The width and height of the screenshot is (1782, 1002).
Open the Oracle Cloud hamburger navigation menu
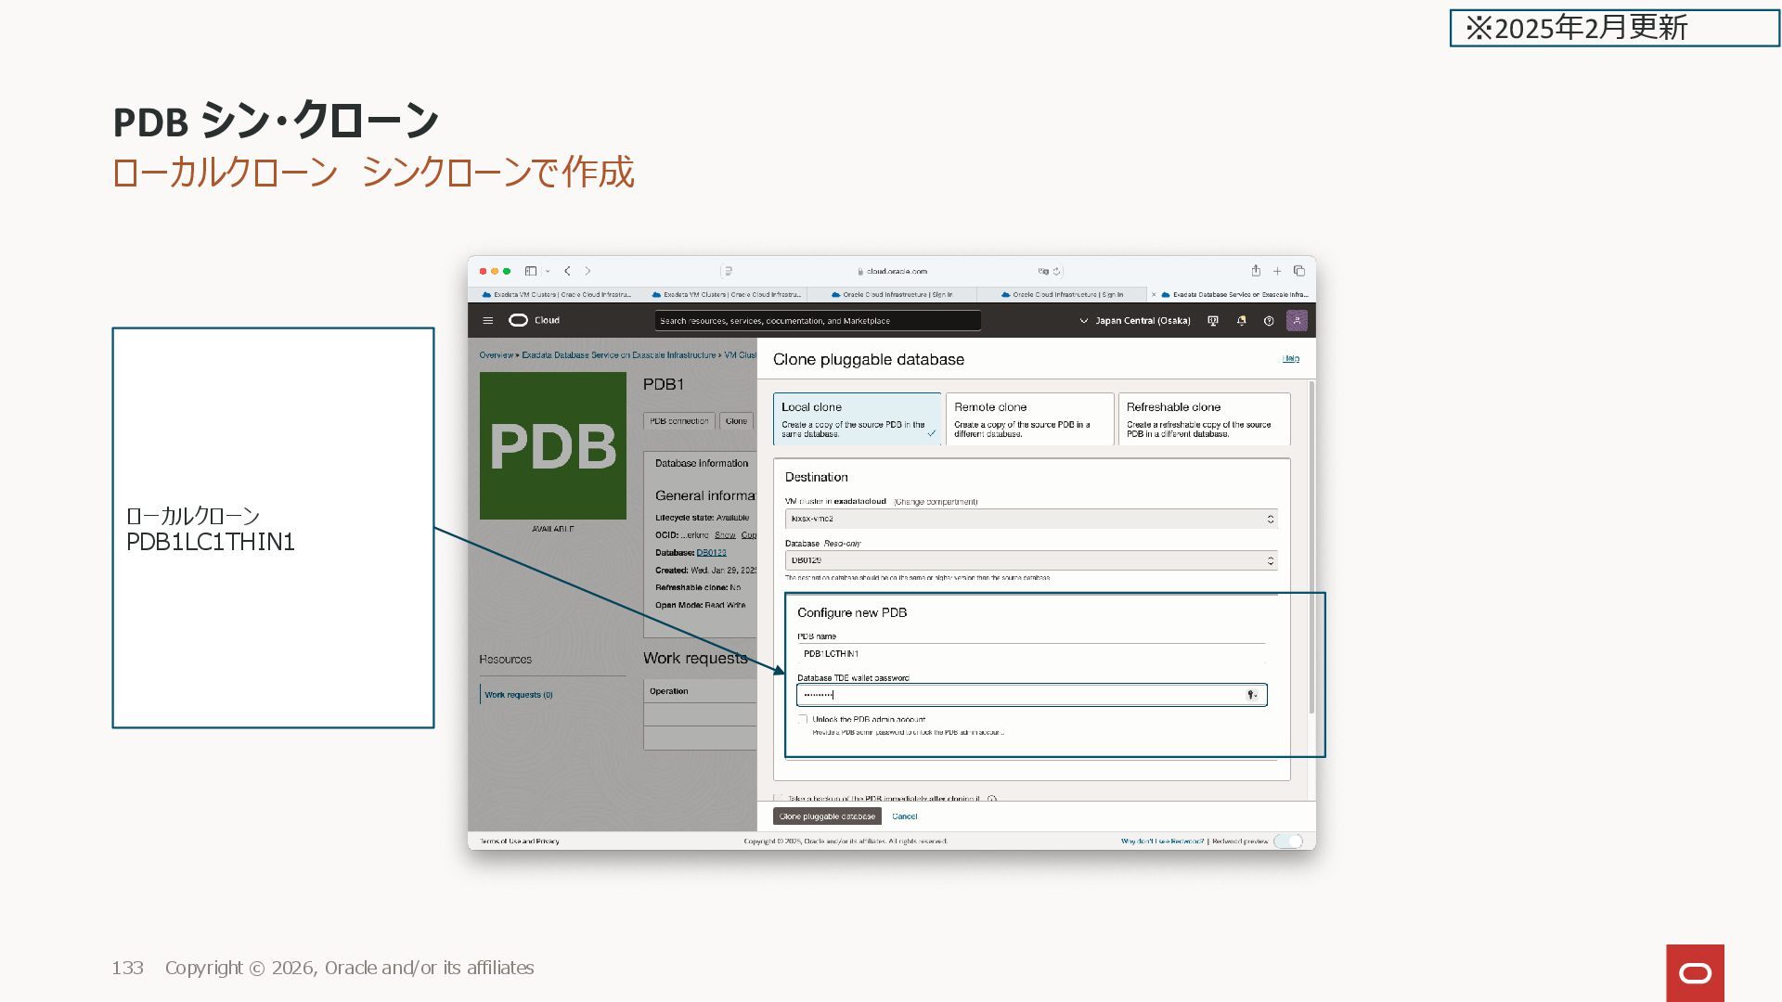487,321
